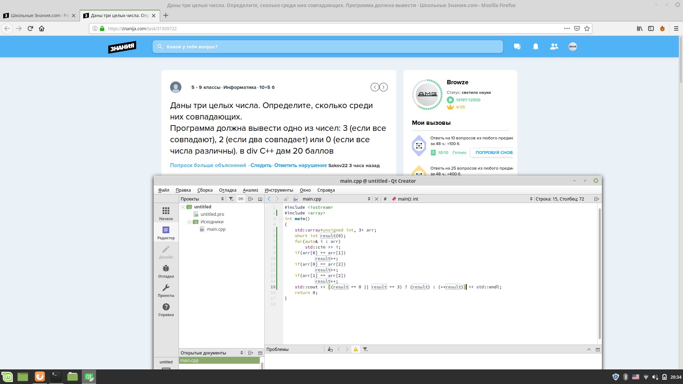
Task: Maximize the Проблемы output pane
Action: pyautogui.click(x=589, y=350)
